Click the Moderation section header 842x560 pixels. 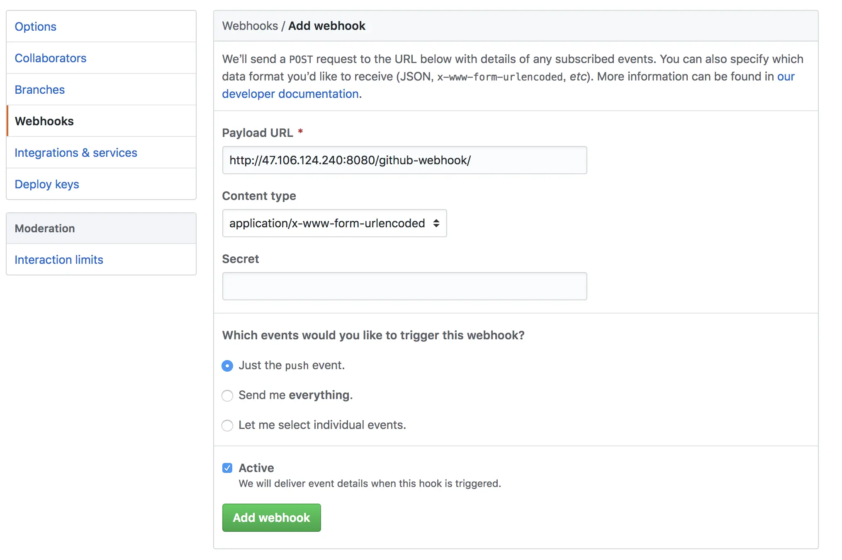tap(45, 229)
